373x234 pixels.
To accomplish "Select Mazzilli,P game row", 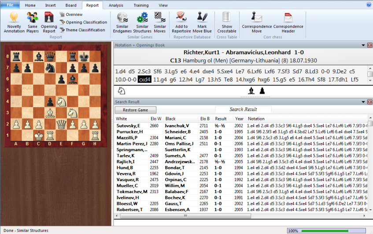I will (241, 137).
